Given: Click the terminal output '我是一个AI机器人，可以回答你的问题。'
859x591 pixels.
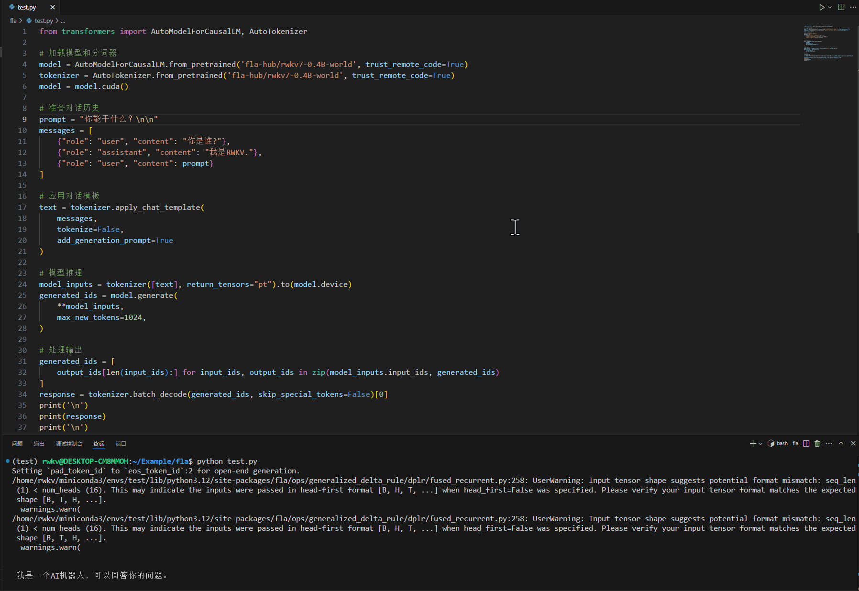Looking at the screenshot, I should [92, 575].
